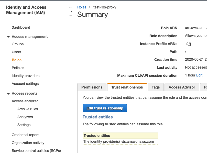Click the Last activity value Not accessed
Viewport: 207px width, 155px height.
click(196, 68)
